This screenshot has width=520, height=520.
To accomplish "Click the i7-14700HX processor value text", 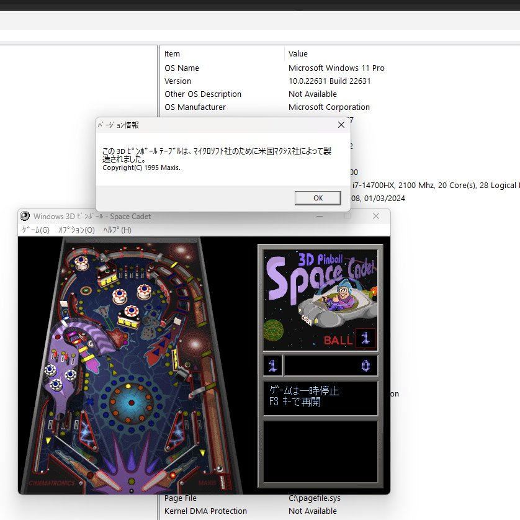I will point(435,186).
